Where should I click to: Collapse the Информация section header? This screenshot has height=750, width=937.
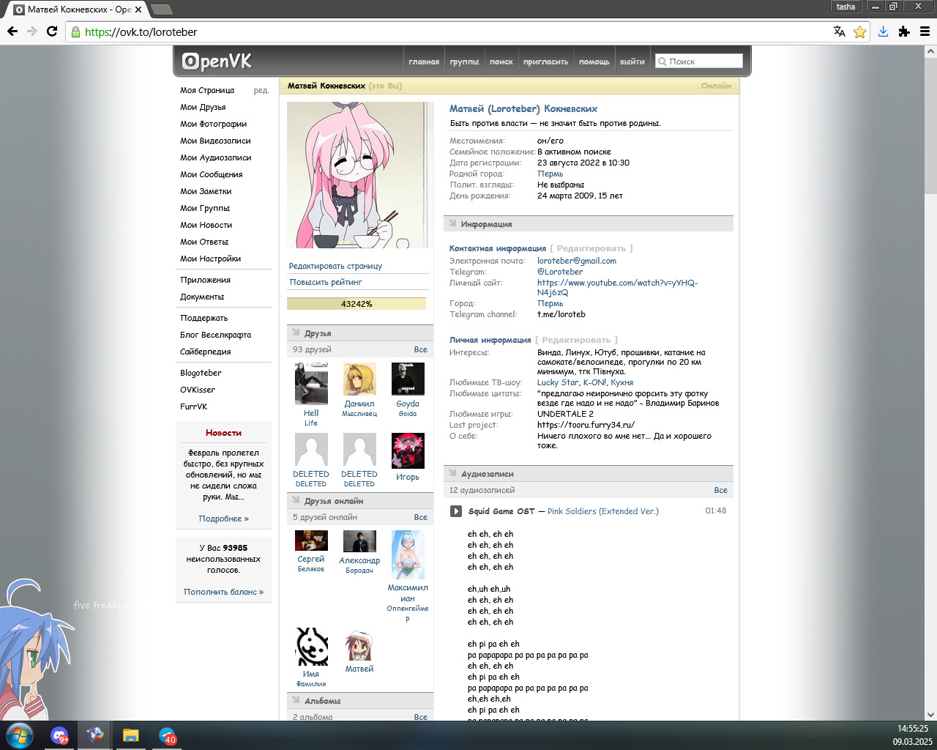589,224
